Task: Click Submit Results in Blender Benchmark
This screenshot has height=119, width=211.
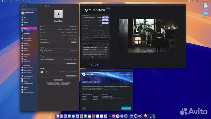Action: click(126, 108)
